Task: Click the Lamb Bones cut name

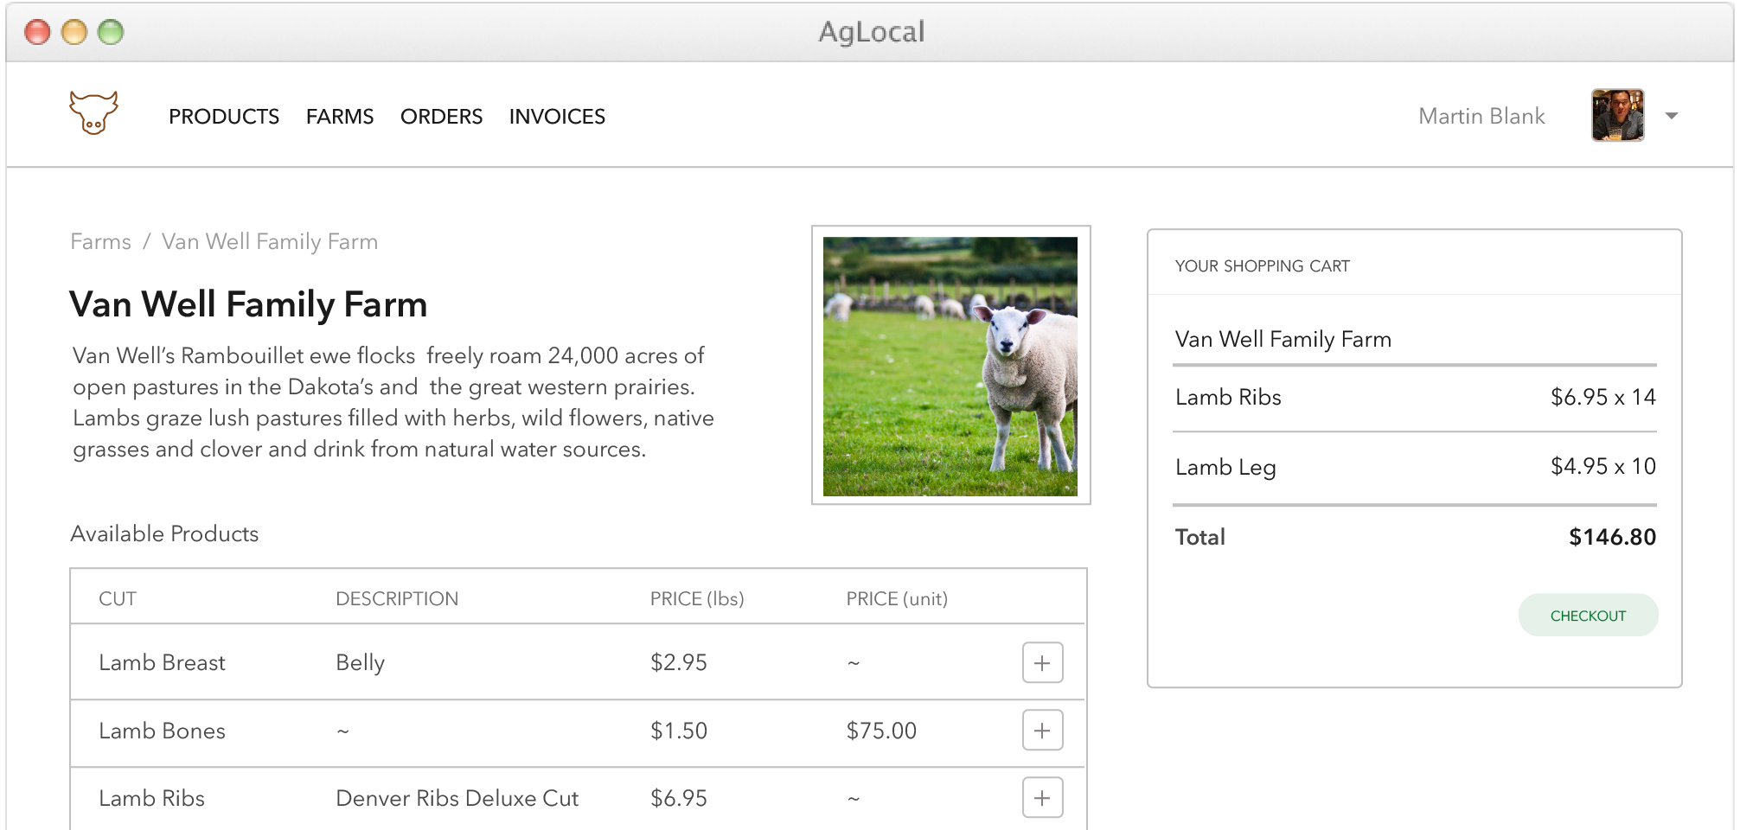Action: [x=162, y=731]
